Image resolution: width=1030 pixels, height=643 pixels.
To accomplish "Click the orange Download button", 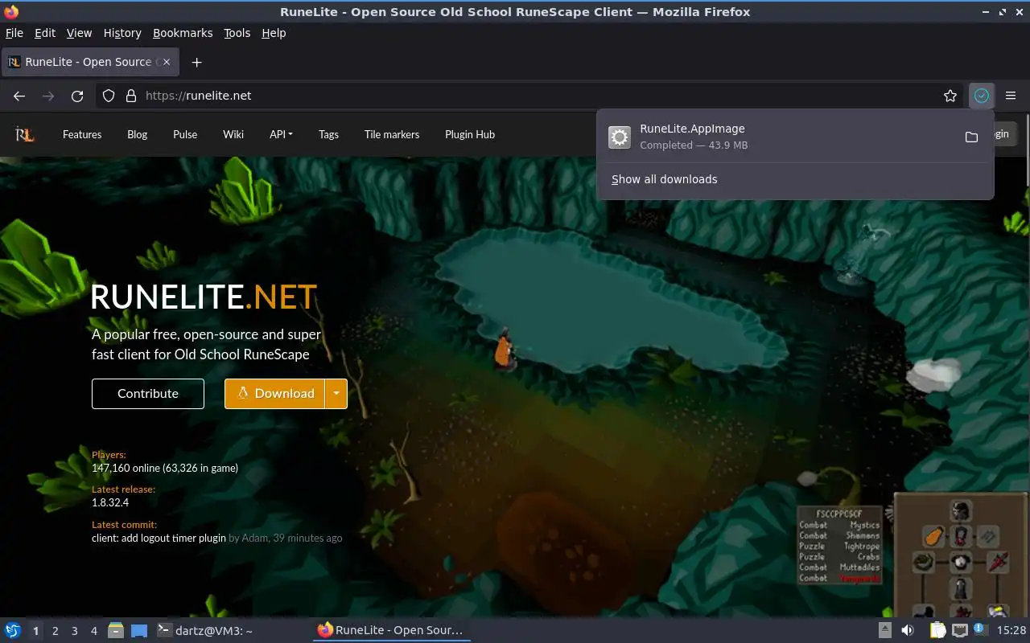I will [x=274, y=394].
